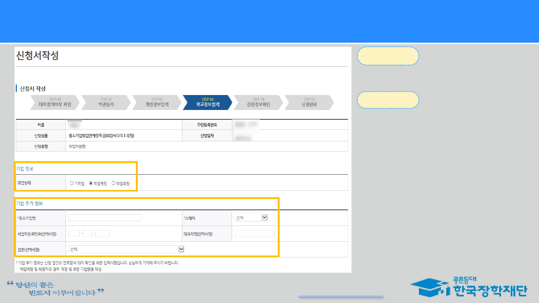The width and height of the screenshot is (539, 303).
Task: Click the STEP 05 신청완료 step
Action: coord(309,102)
